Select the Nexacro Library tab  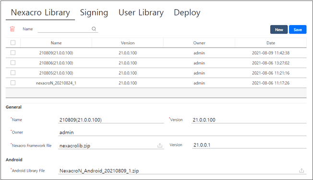tap(40, 13)
